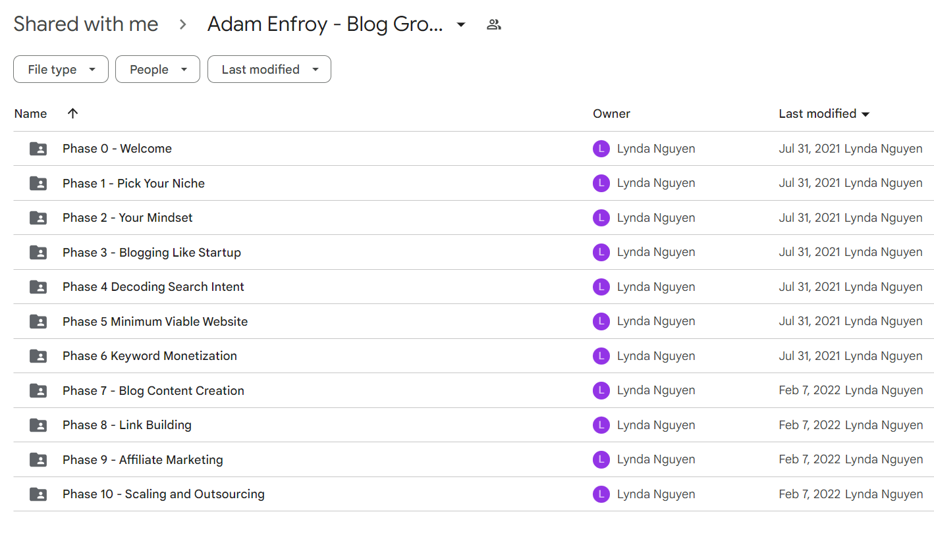Select Phase 7 - Blog Content Creation row
This screenshot has height=539, width=934.
point(474,390)
